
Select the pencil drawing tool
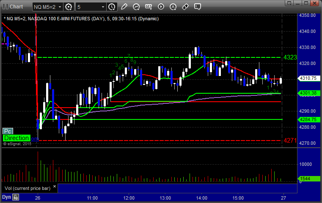[124, 7]
